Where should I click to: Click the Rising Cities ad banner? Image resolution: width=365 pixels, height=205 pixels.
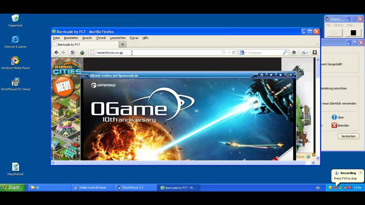tap(67, 109)
